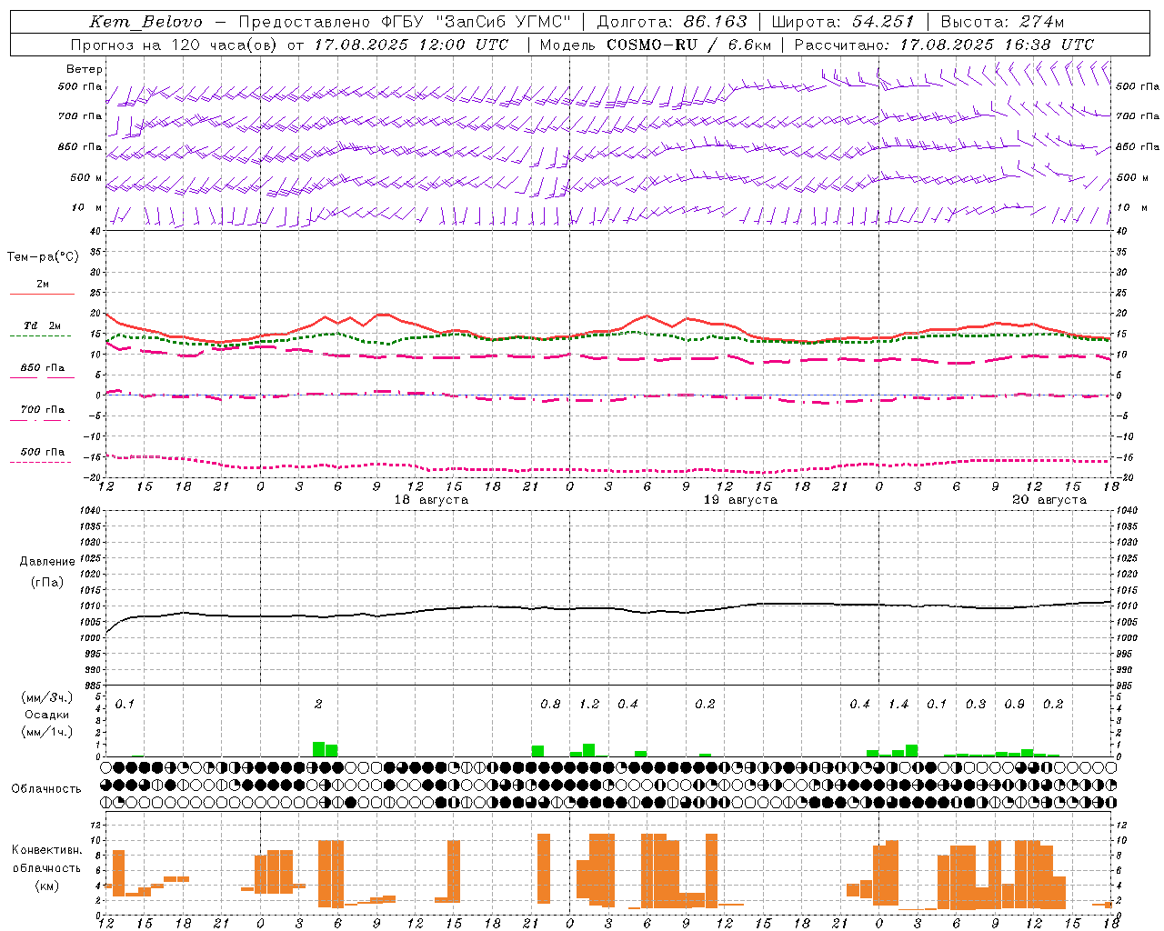
Task: Click the '(мм/1ч.)' precipitation unit label
Action: pyautogui.click(x=46, y=732)
